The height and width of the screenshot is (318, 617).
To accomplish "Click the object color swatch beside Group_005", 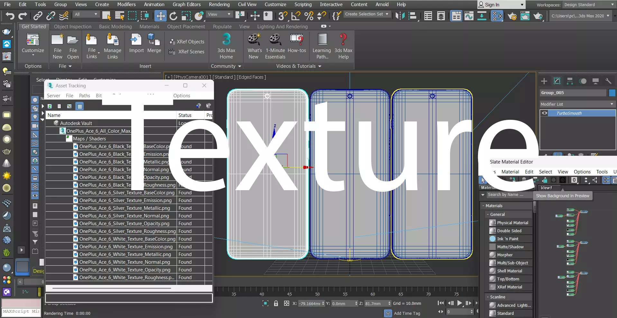I will (x=612, y=93).
